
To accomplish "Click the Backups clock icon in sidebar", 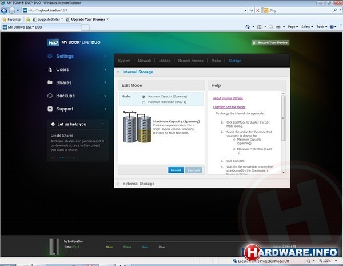I will tap(50, 96).
